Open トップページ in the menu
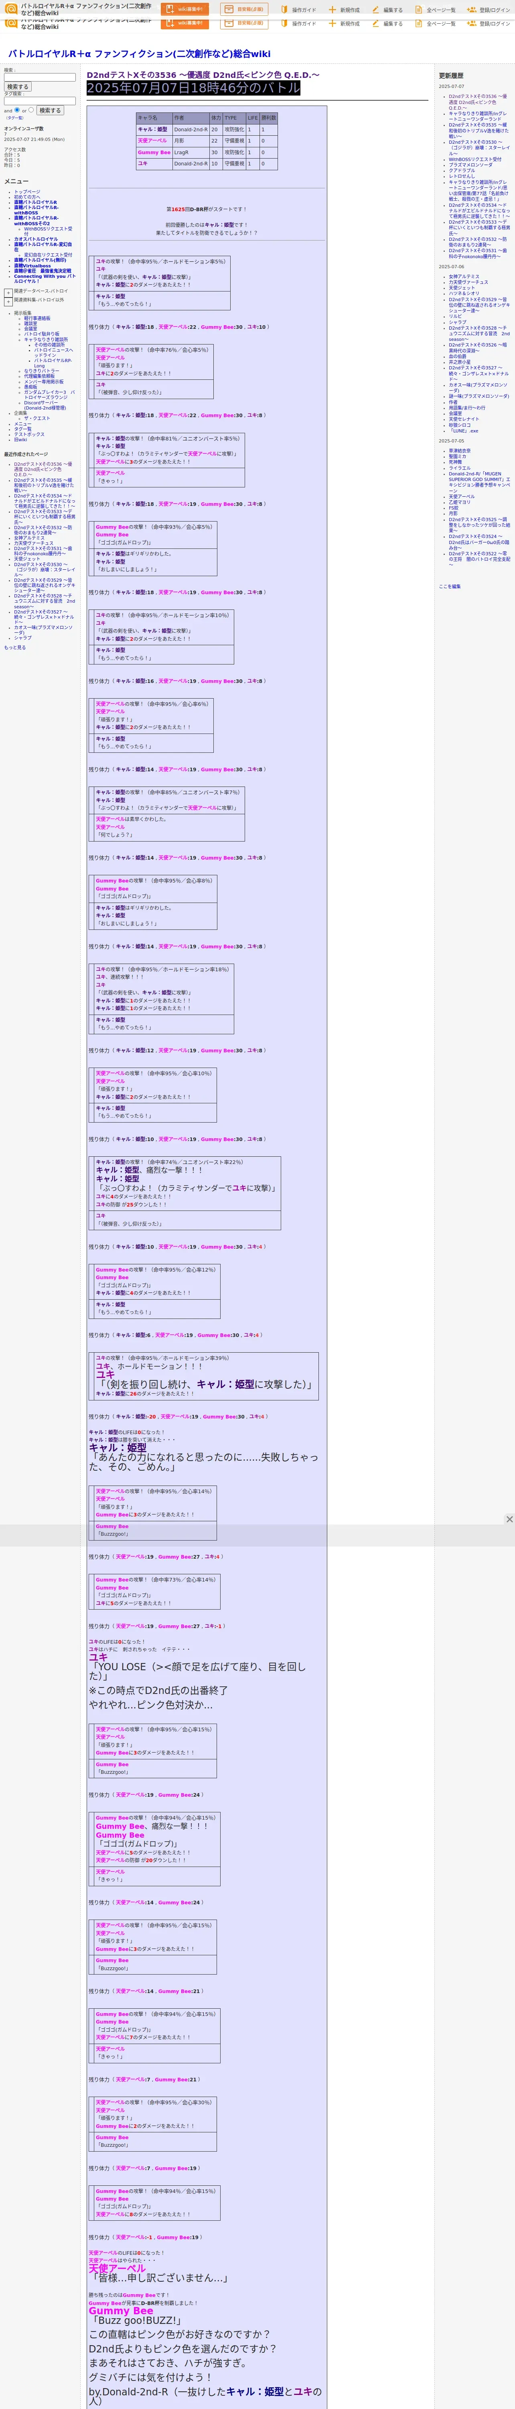This screenshot has height=2409, width=515. 27,192
